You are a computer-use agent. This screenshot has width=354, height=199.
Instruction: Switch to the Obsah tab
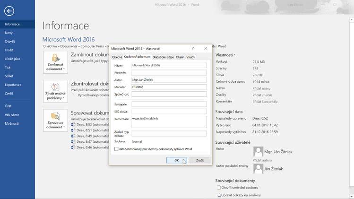tap(180, 57)
